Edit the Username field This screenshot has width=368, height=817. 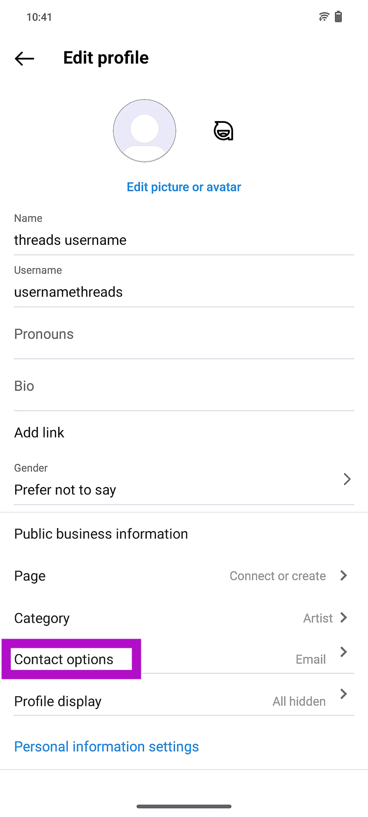coord(184,292)
